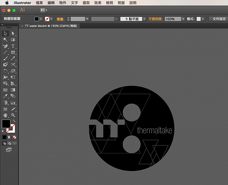This screenshot has width=228, height=185.
Task: Open the Change Screen Mode button
Action: point(9,150)
